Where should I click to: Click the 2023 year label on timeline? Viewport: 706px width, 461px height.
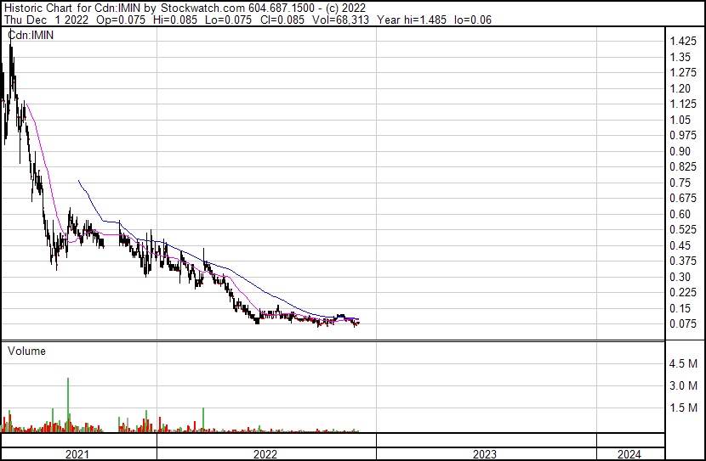point(485,454)
